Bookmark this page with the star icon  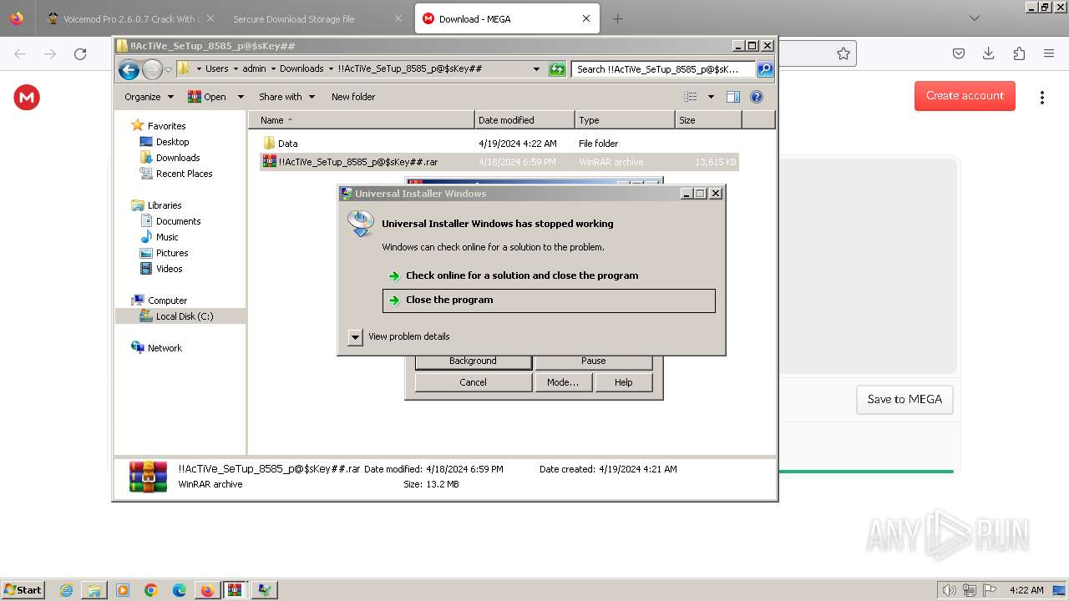pos(844,53)
